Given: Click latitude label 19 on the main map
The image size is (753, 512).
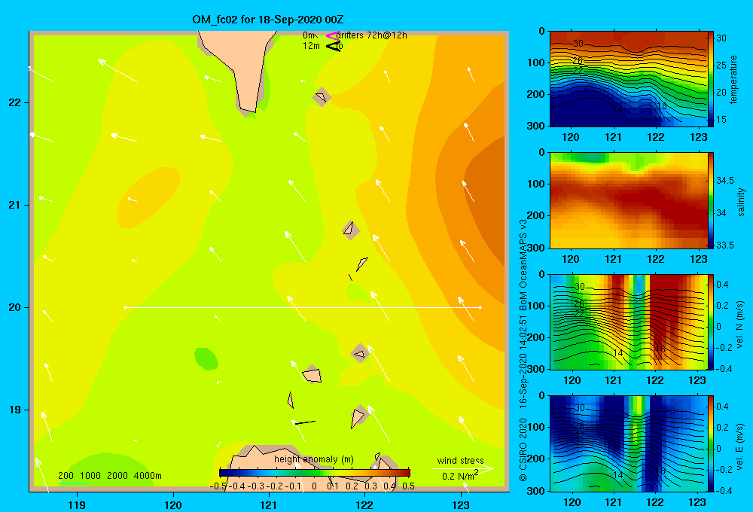Looking at the screenshot, I should tap(15, 410).
